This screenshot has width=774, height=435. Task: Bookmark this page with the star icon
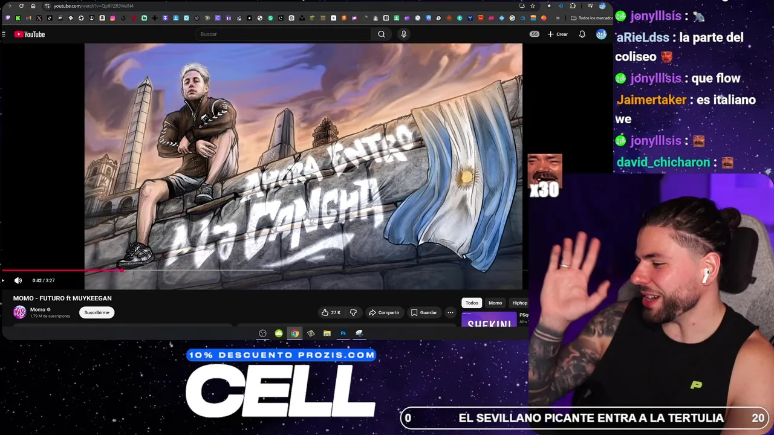point(532,6)
